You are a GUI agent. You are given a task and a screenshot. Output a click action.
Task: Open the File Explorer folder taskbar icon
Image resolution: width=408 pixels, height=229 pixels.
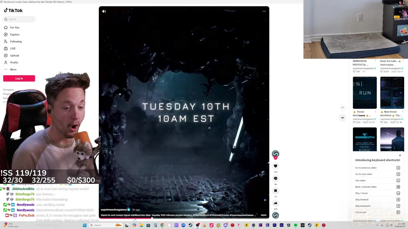pos(141,225)
